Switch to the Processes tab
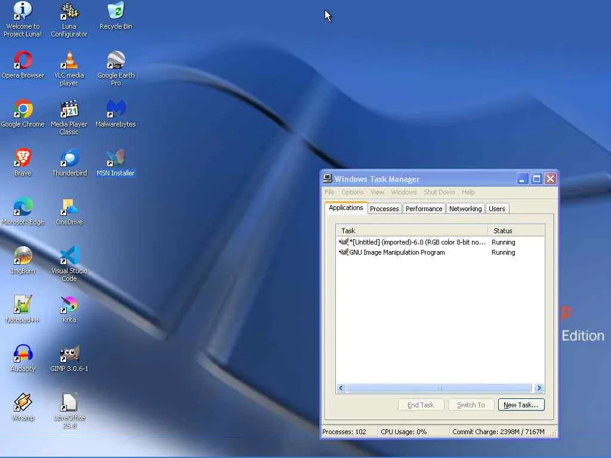 click(384, 209)
